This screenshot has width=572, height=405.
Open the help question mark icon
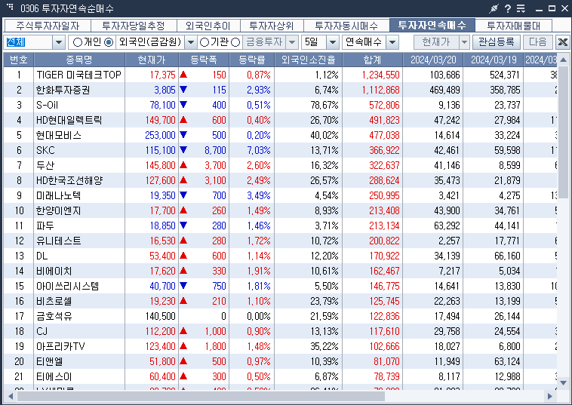507,8
